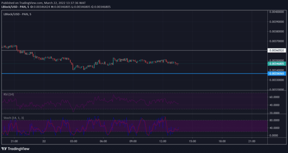Click the 22 date marker on time axis
Image resolution: width=288 pixels, height=153 pixels.
(x=44, y=141)
